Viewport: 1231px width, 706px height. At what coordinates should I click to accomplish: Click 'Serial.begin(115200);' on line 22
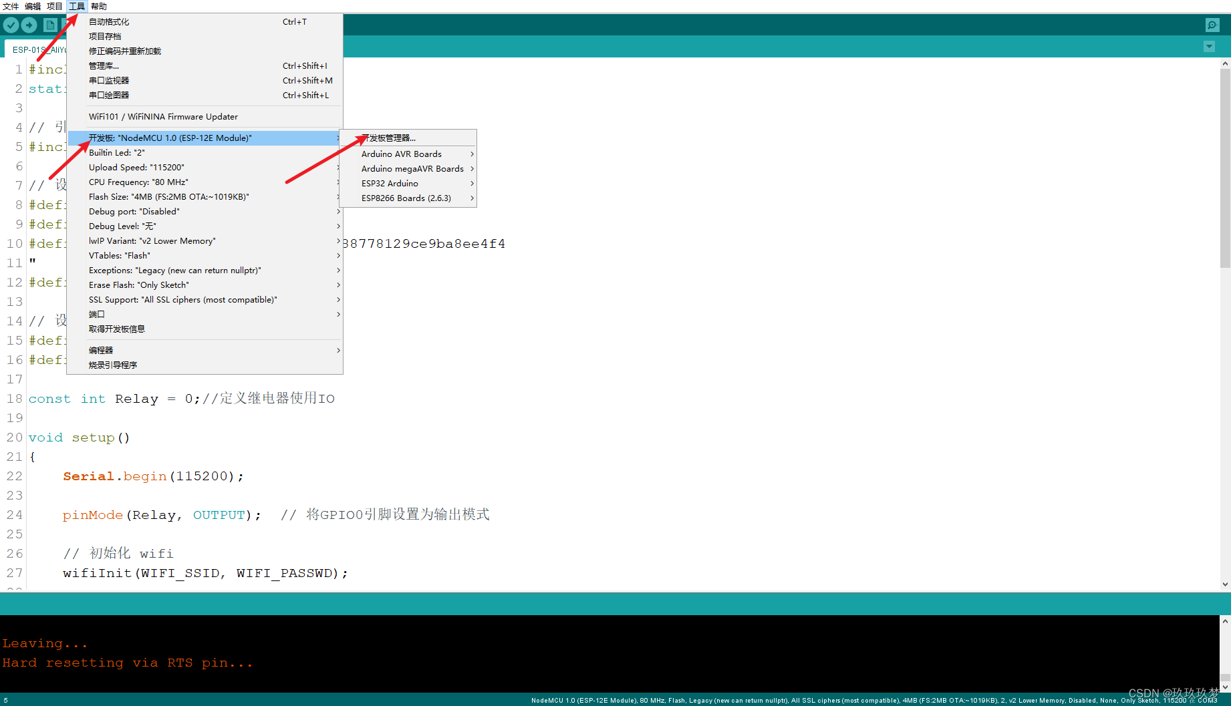coord(154,476)
